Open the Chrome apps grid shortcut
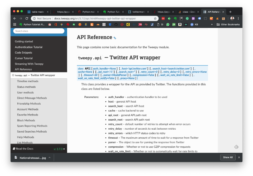Image resolution: width=253 pixels, height=176 pixels. [x=15, y=24]
